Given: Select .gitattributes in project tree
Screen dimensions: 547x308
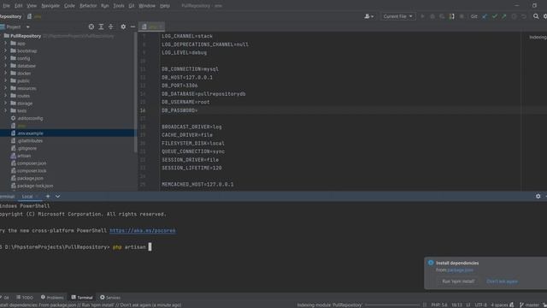Looking at the screenshot, I should [x=30, y=140].
